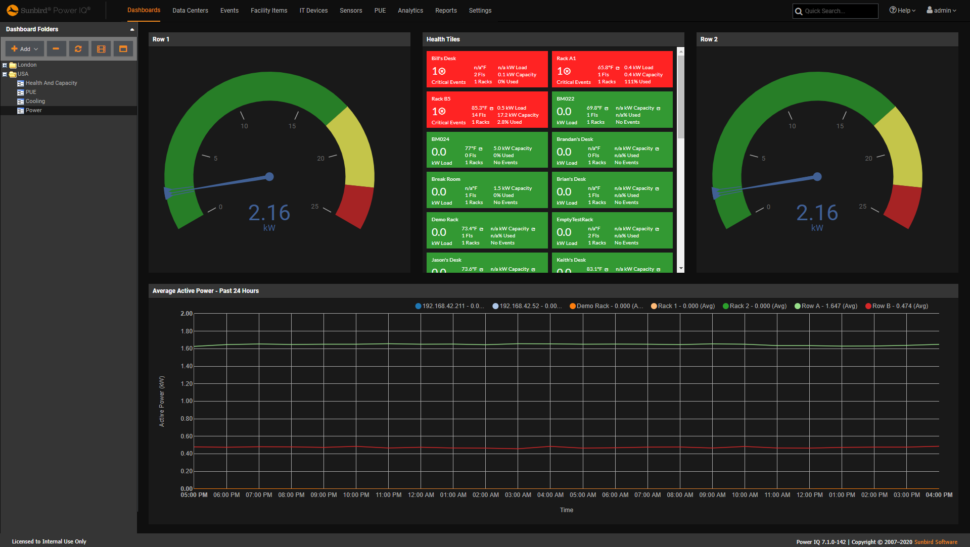970x547 pixels.
Task: Switch to the Analytics tab
Action: pyautogui.click(x=410, y=10)
